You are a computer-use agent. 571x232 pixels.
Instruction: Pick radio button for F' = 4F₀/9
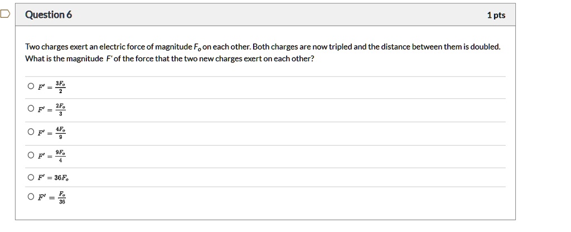pos(30,132)
